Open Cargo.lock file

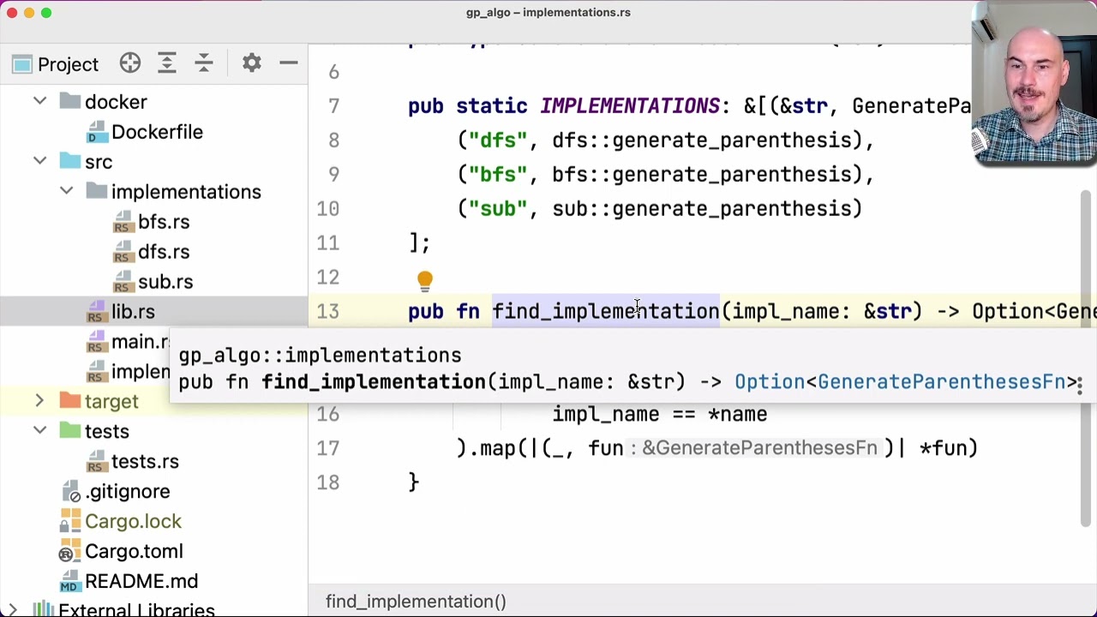[133, 521]
